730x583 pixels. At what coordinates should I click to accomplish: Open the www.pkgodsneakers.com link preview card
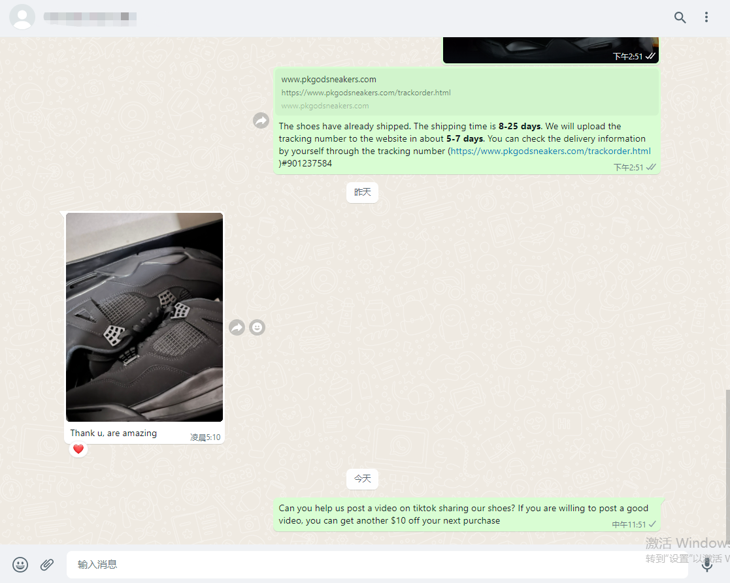[467, 92]
